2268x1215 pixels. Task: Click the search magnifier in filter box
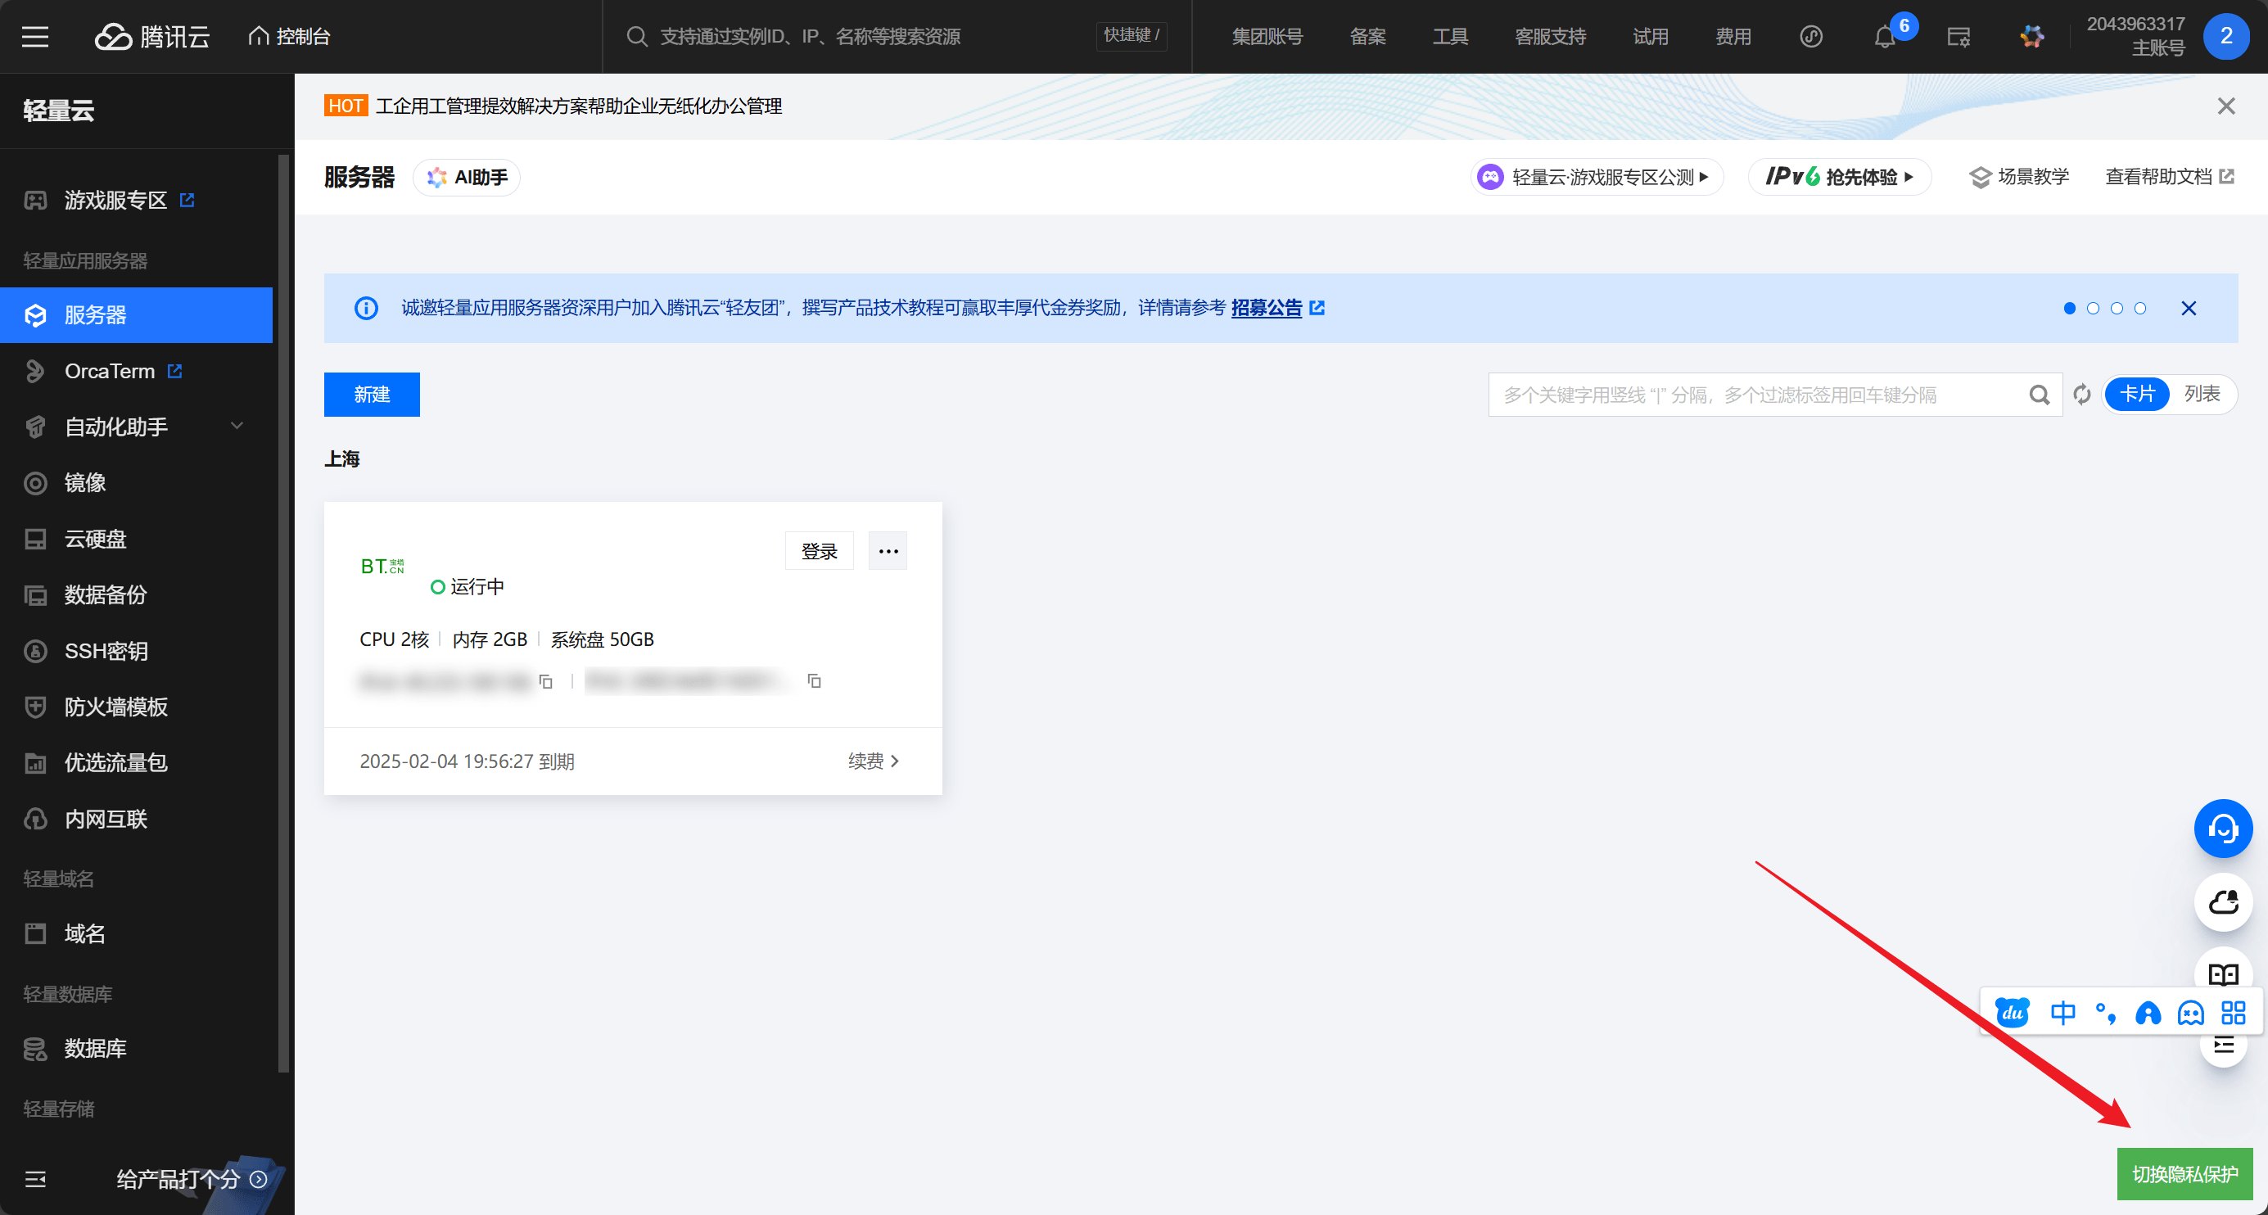point(2039,395)
